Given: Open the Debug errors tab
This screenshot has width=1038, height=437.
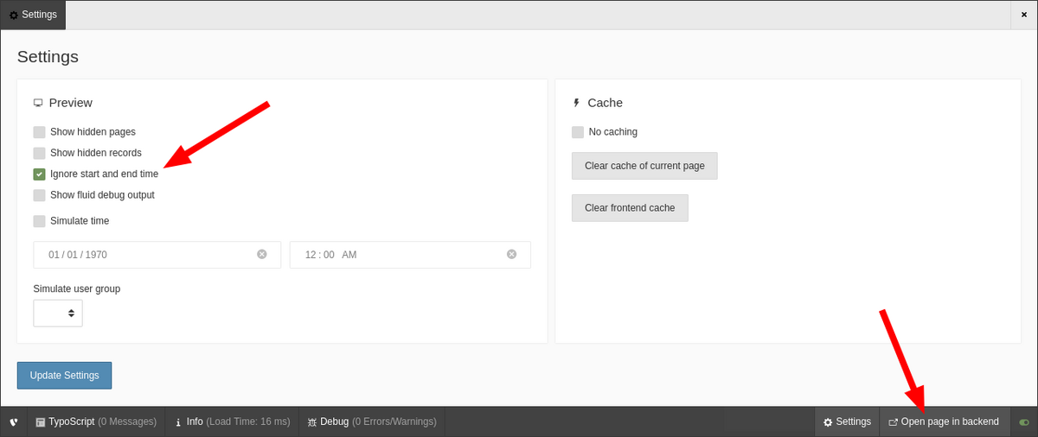Looking at the screenshot, I should (371, 421).
